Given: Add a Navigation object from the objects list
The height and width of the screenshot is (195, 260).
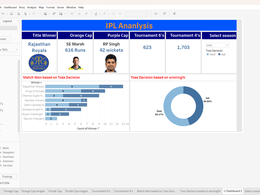Looking at the screenshot, I should pos(9,152).
